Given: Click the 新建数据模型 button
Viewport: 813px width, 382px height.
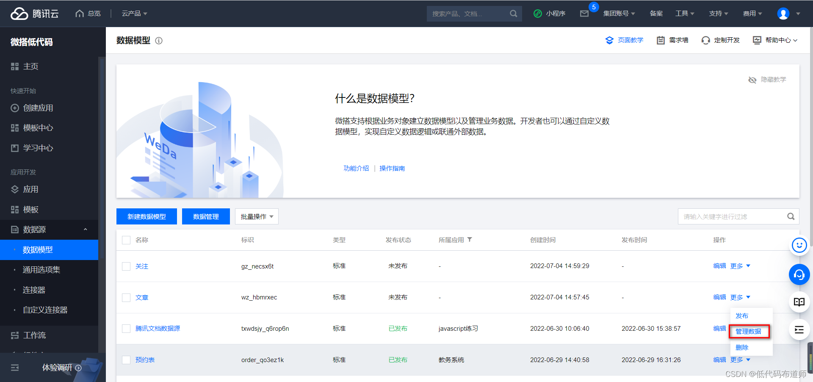Looking at the screenshot, I should 147,216.
